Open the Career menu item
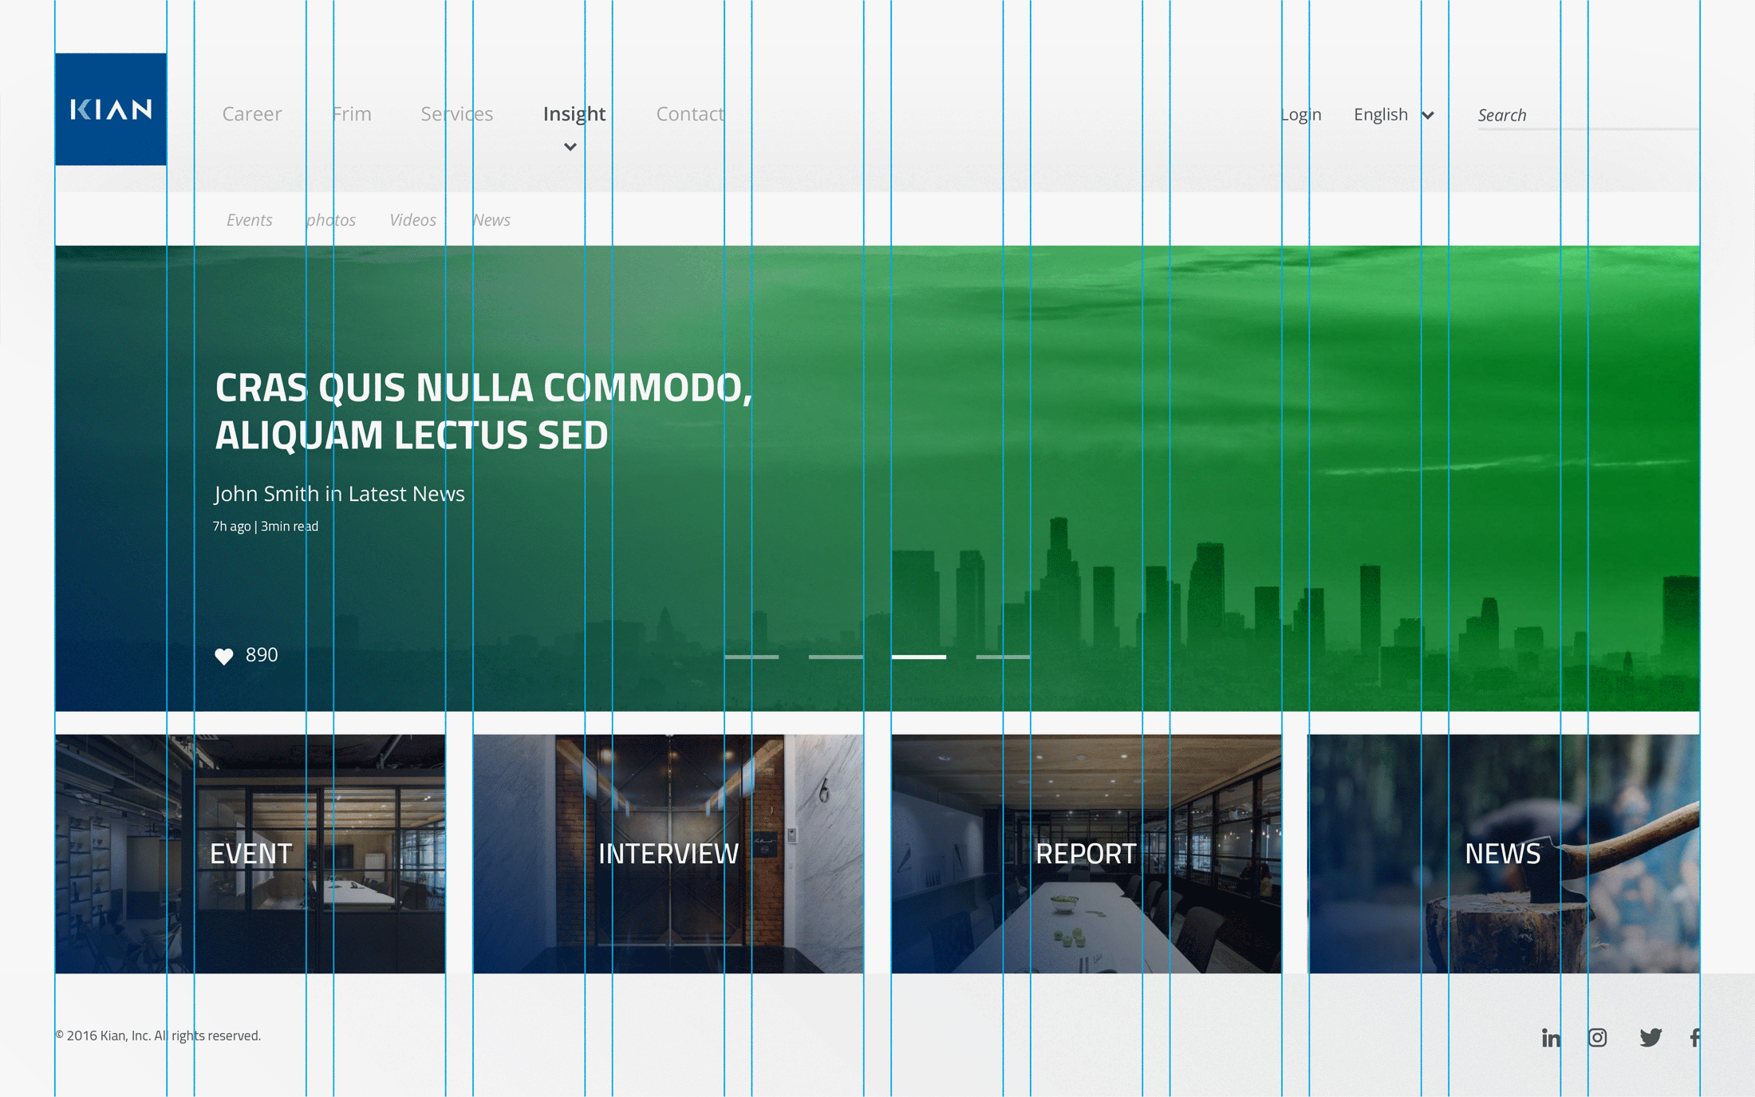 [251, 114]
